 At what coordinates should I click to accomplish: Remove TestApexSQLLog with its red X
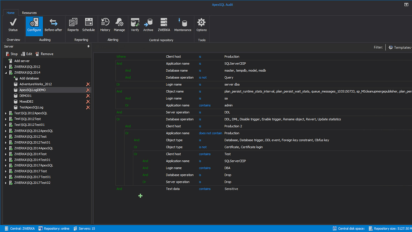click(x=88, y=107)
